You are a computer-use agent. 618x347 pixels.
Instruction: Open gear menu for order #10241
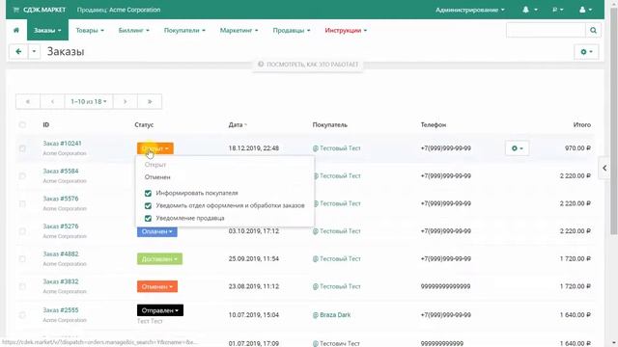[x=517, y=148]
